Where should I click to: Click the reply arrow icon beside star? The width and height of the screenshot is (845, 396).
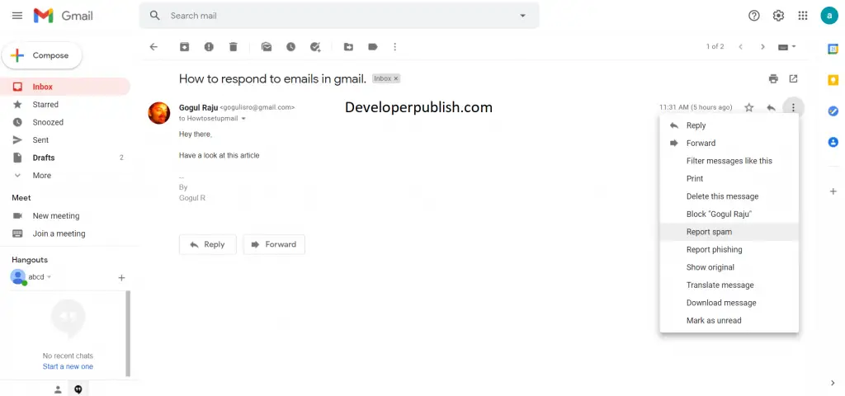click(772, 107)
